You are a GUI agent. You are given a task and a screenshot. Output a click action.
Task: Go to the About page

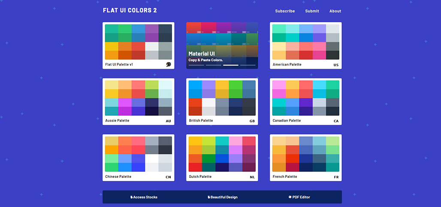pos(335,11)
